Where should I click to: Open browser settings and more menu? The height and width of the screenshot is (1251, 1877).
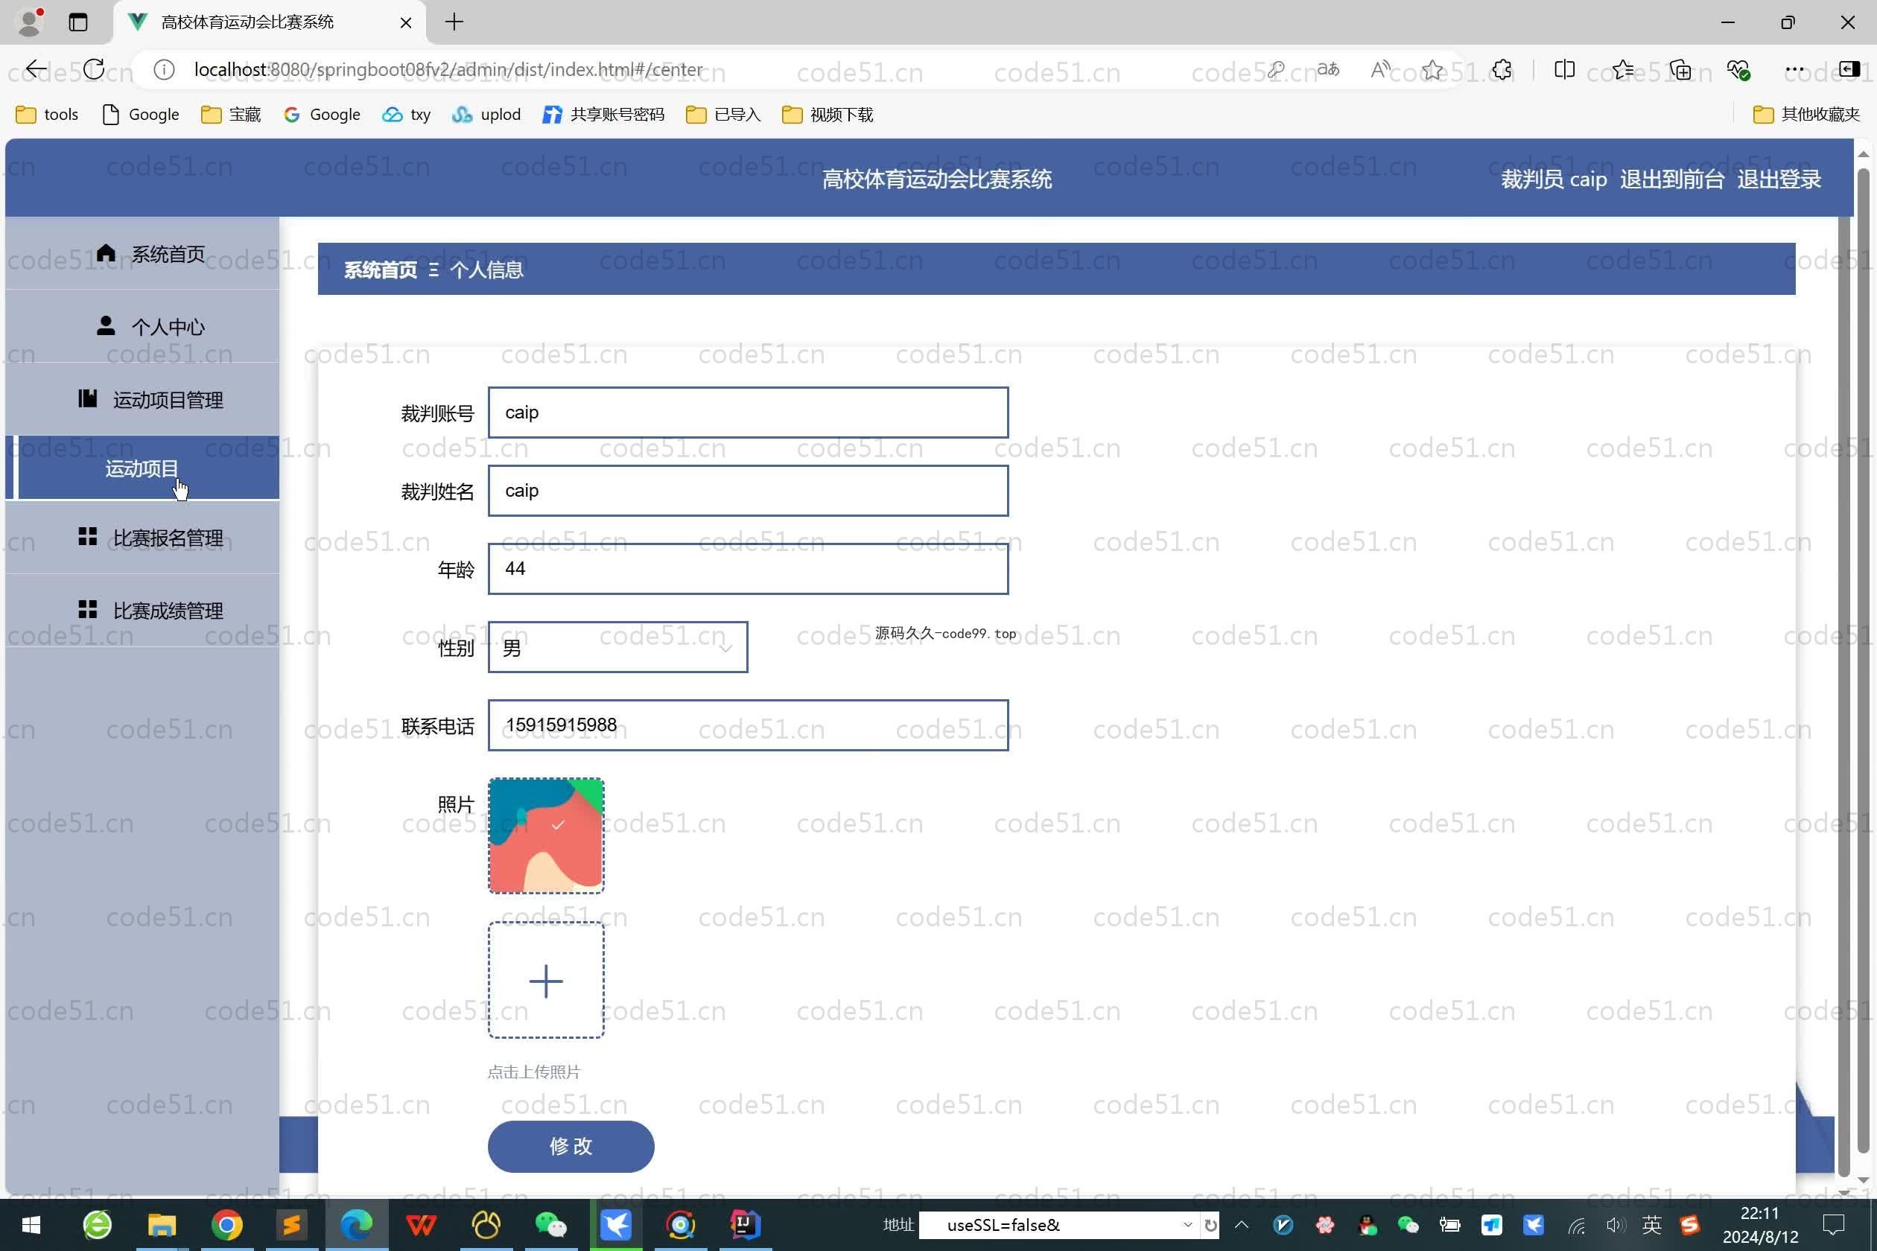point(1795,70)
